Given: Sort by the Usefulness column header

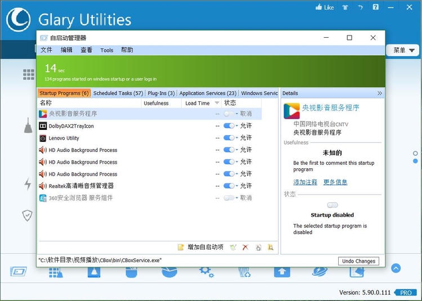Looking at the screenshot, I should click(161, 103).
